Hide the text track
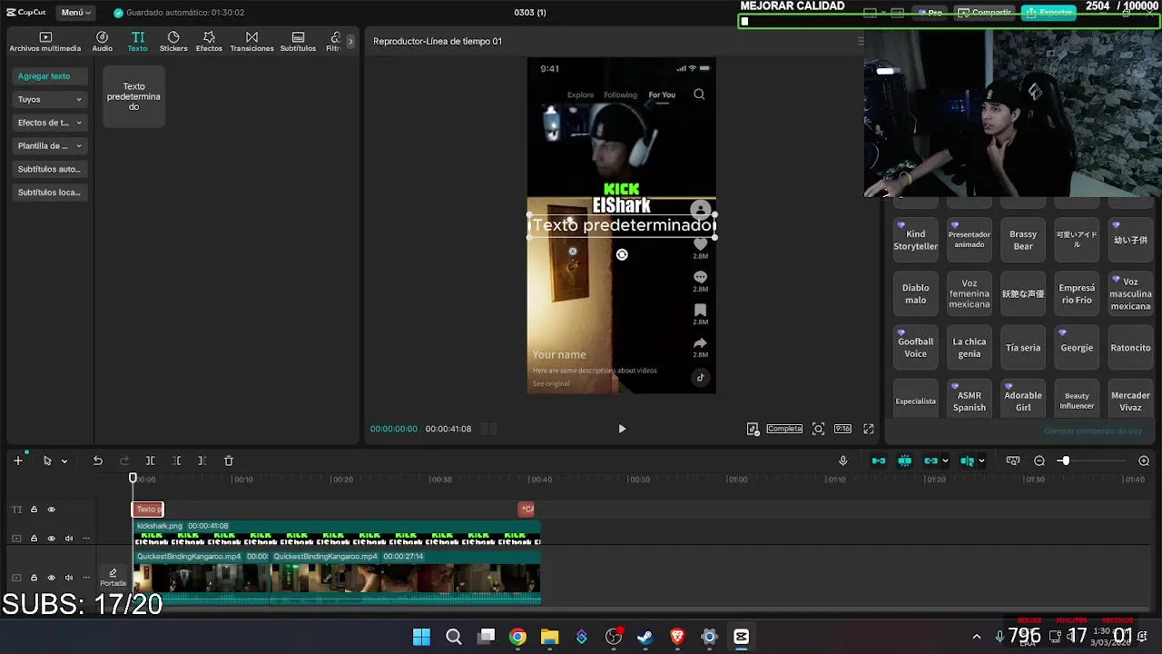The width and height of the screenshot is (1162, 654). (x=51, y=510)
